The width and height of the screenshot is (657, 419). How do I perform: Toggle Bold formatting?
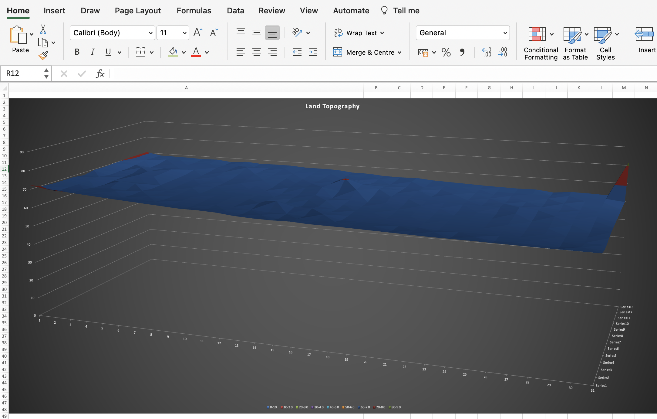tap(77, 52)
